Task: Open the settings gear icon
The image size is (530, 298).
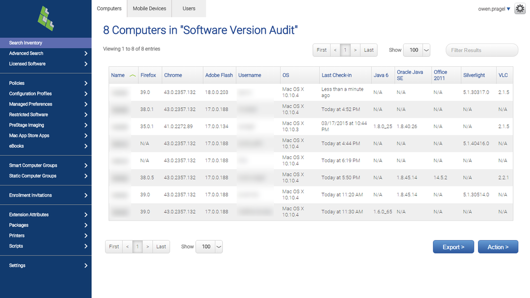Action: [520, 8]
